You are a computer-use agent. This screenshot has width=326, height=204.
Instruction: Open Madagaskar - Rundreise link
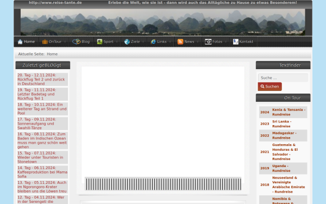point(284,135)
